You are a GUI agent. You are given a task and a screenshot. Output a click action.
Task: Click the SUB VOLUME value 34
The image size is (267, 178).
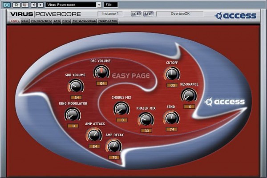pos(77,98)
